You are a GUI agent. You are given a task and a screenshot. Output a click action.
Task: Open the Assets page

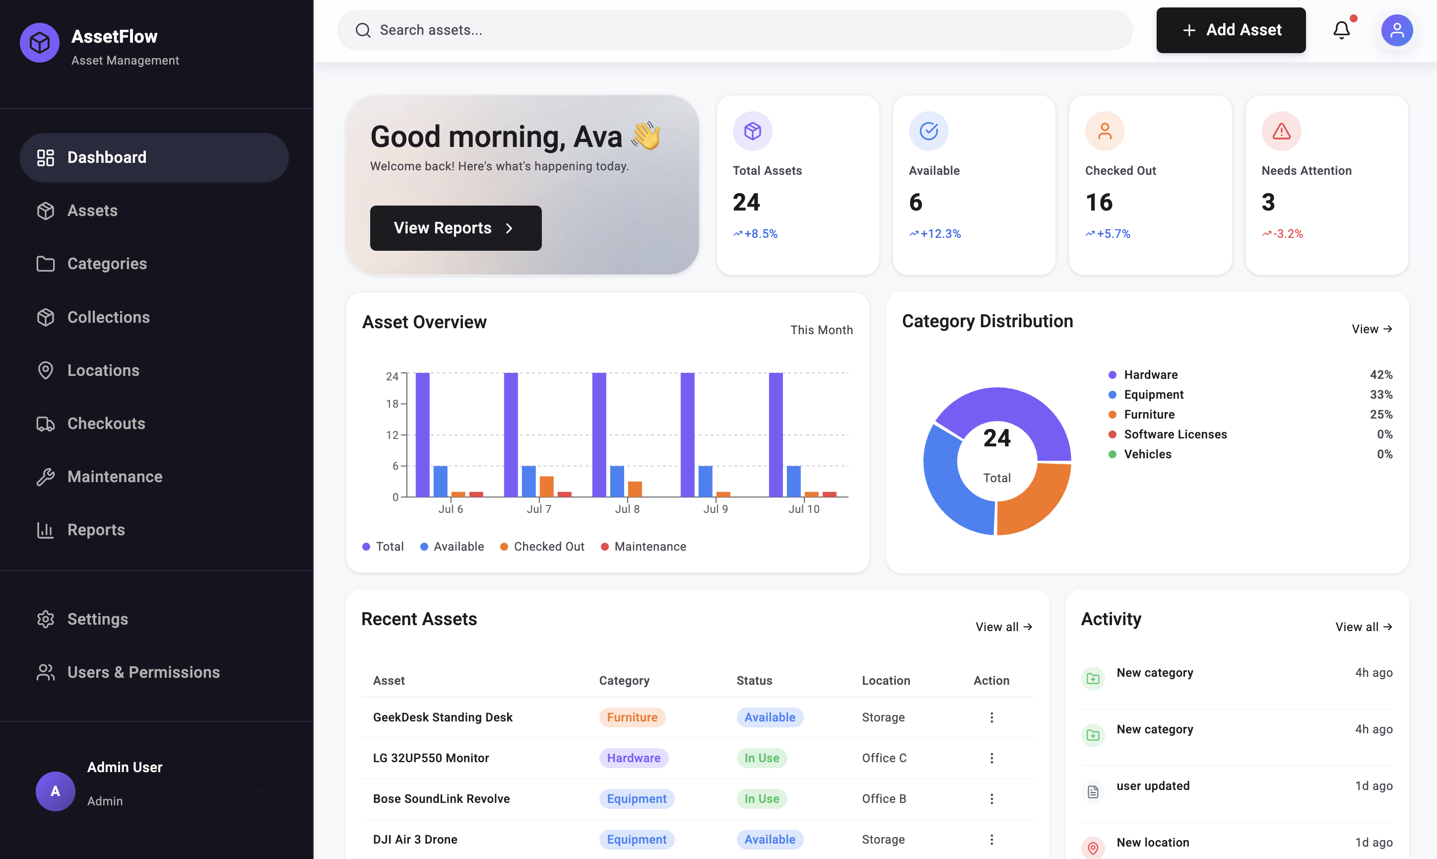pos(154,211)
